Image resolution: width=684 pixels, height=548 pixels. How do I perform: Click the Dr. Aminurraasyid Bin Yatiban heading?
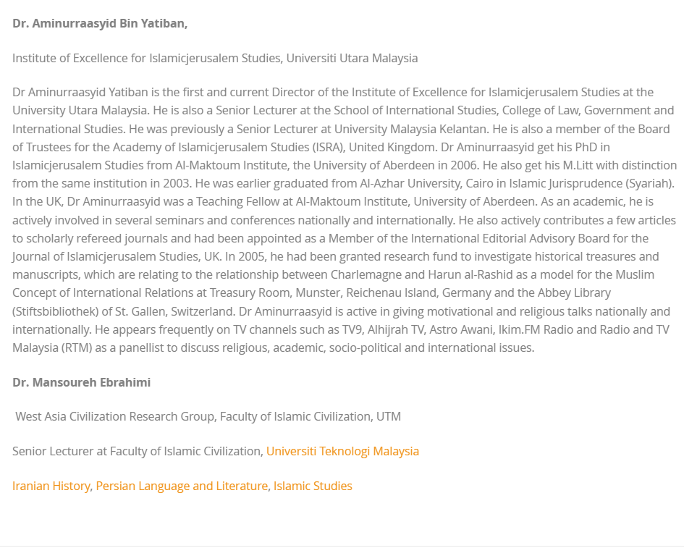(x=100, y=23)
